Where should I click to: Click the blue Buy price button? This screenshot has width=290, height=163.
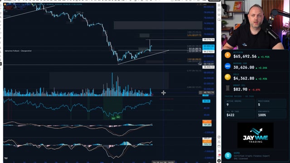pyautogui.click(x=21, y=8)
